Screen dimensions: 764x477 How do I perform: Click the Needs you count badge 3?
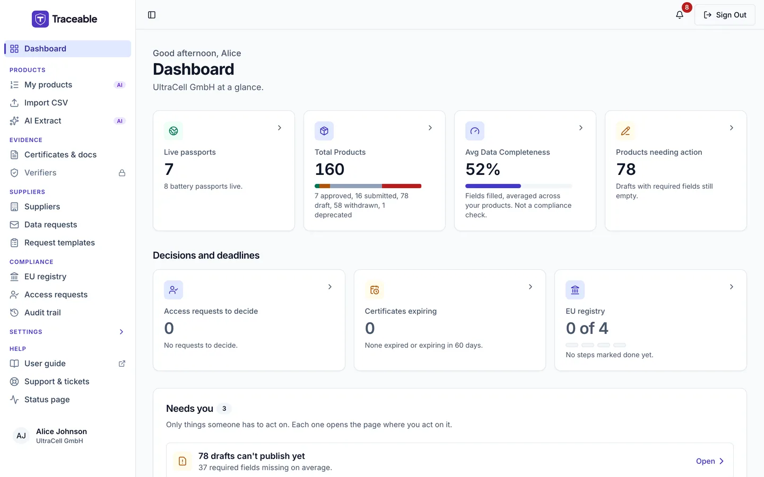click(224, 409)
